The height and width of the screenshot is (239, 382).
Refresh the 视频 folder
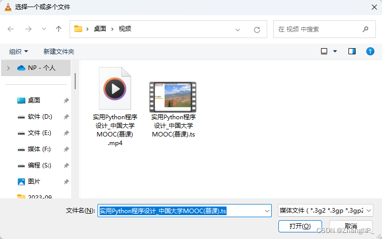coord(257,30)
